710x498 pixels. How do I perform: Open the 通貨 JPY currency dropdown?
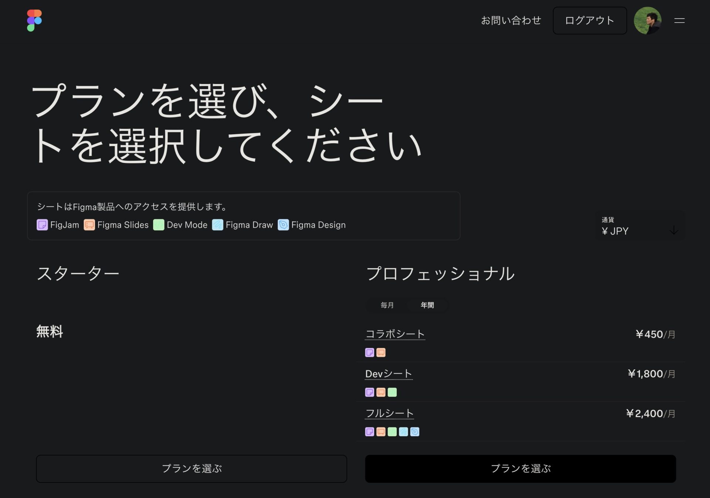tap(640, 226)
